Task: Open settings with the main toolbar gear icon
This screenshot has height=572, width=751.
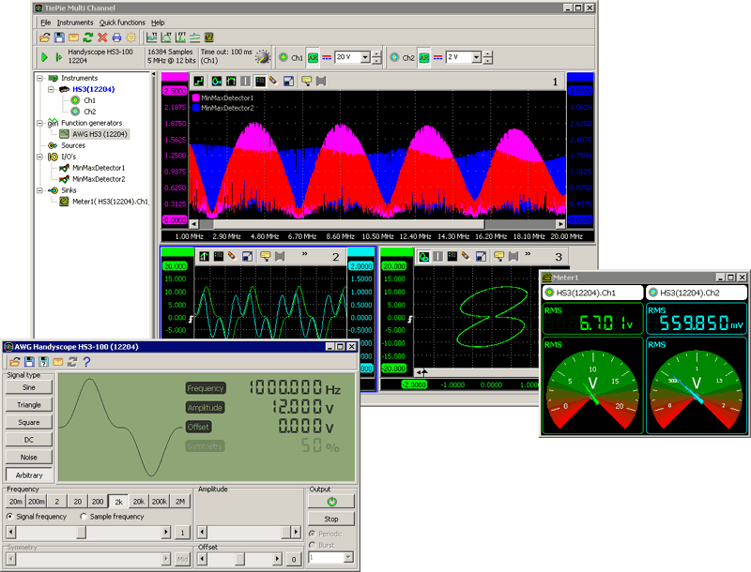Action: 130,38
